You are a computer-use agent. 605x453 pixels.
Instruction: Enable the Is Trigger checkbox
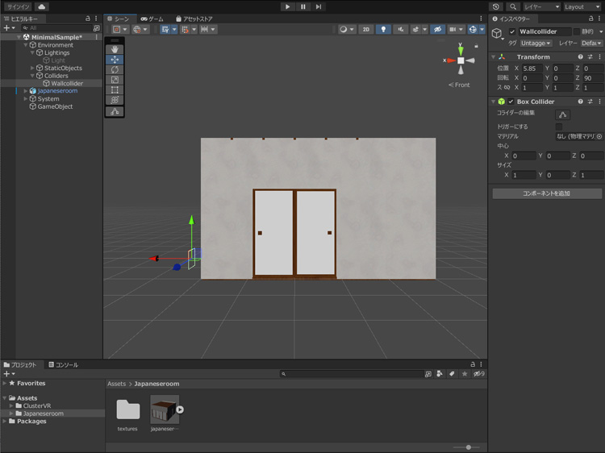[559, 127]
